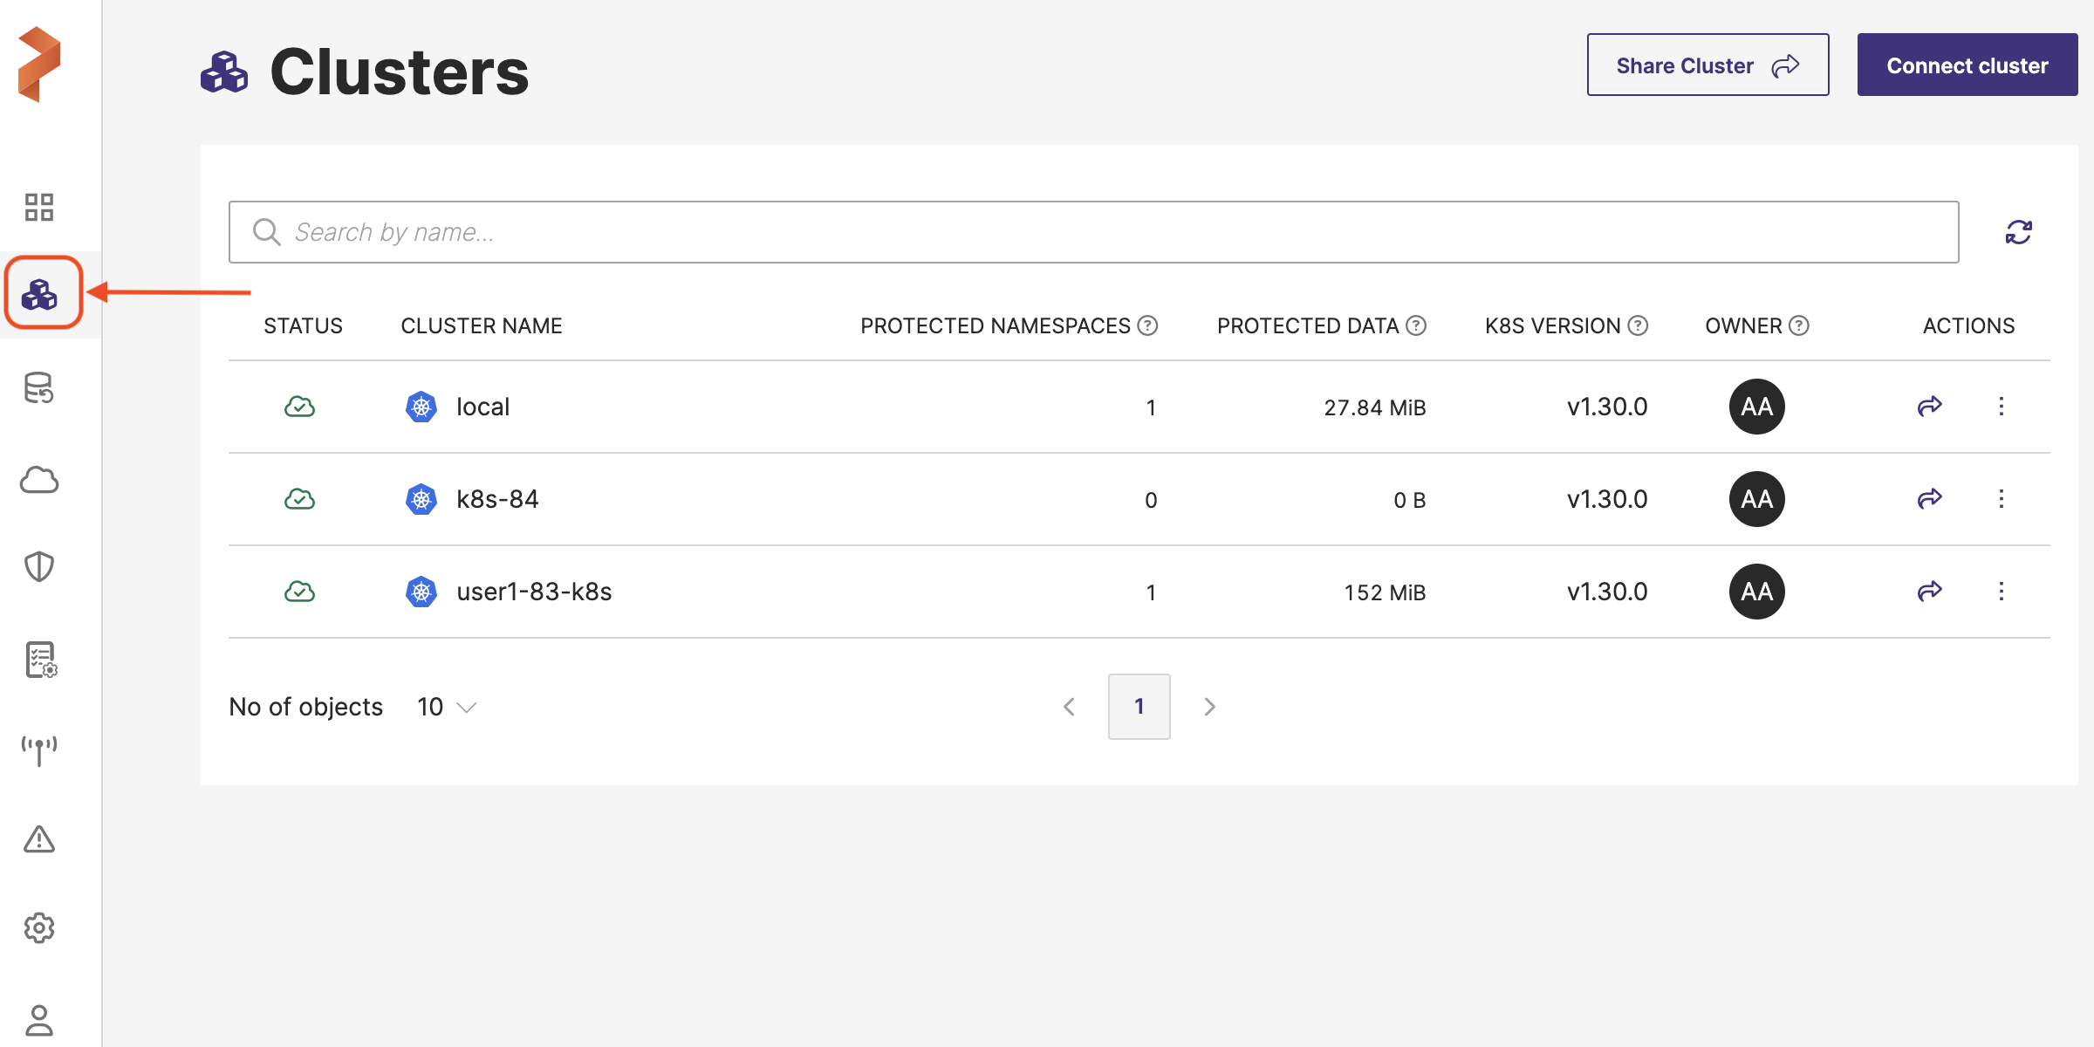The width and height of the screenshot is (2094, 1047).
Task: Share the local cluster via arrow icon
Action: coord(1929,406)
